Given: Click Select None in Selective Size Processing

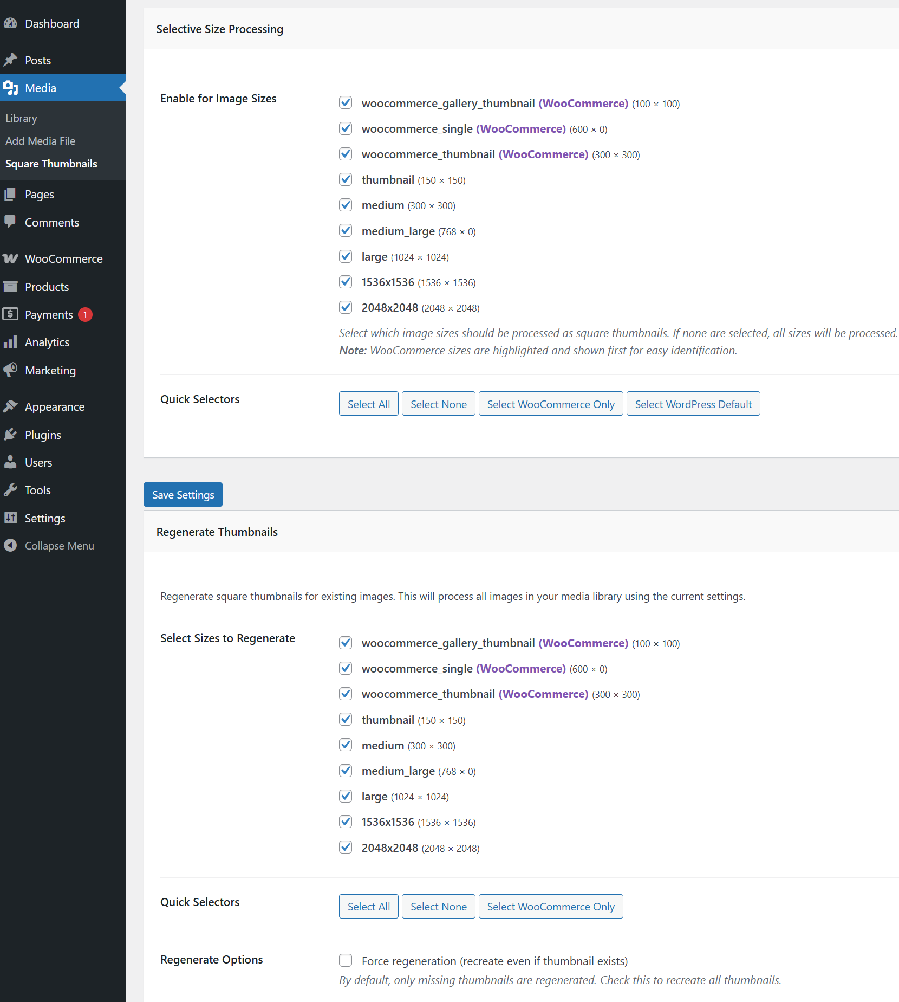Looking at the screenshot, I should point(439,404).
